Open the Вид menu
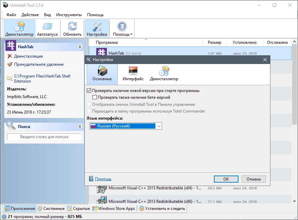 tap(47, 15)
